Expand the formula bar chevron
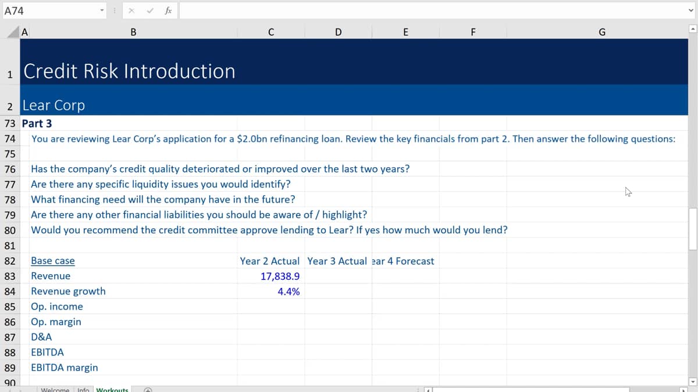The height and width of the screenshot is (392, 698). tap(690, 10)
